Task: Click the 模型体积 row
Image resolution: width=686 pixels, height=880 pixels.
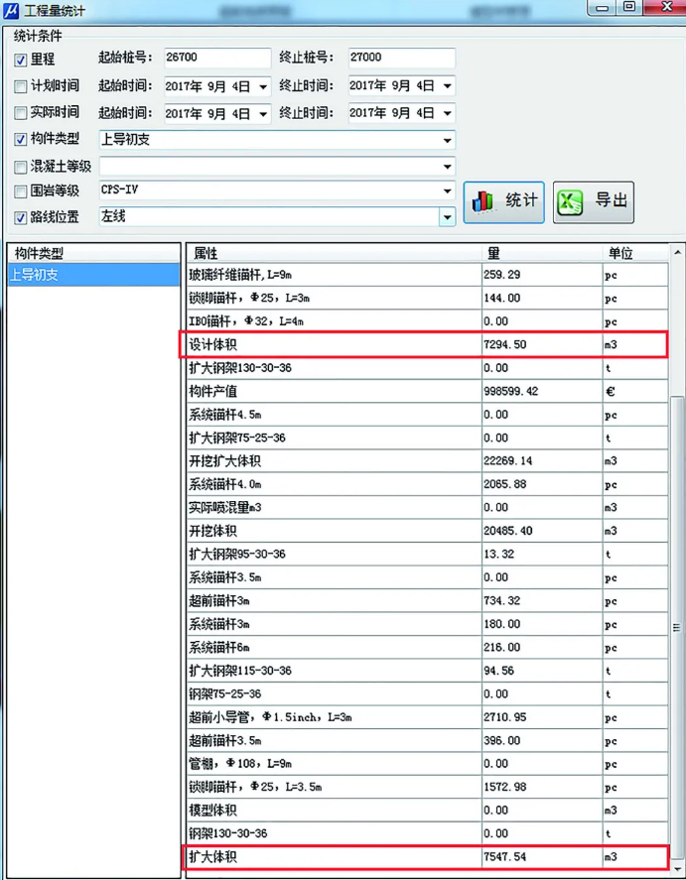Action: pyautogui.click(x=428, y=811)
